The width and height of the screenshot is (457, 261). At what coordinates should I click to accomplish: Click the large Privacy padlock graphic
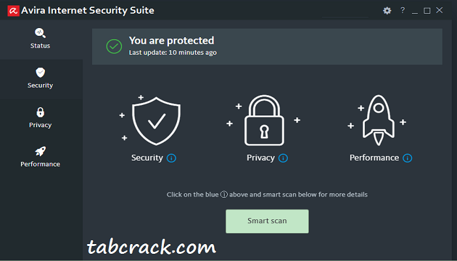[x=264, y=120]
